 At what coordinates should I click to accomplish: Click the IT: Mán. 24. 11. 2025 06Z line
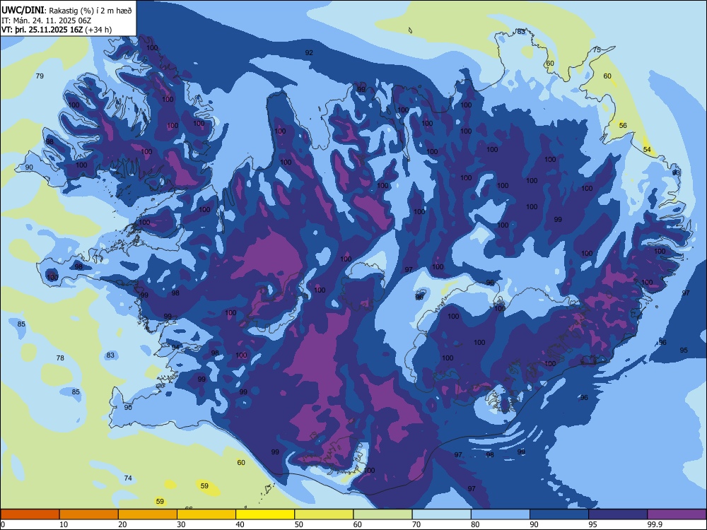47,20
